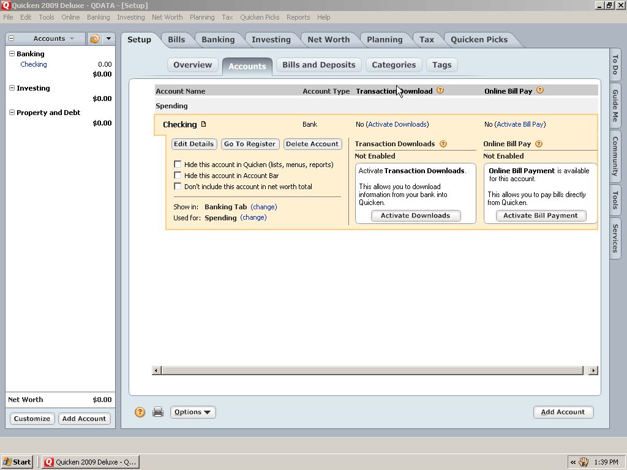Switch to the Bills tab
This screenshot has width=627, height=470.
(x=176, y=40)
